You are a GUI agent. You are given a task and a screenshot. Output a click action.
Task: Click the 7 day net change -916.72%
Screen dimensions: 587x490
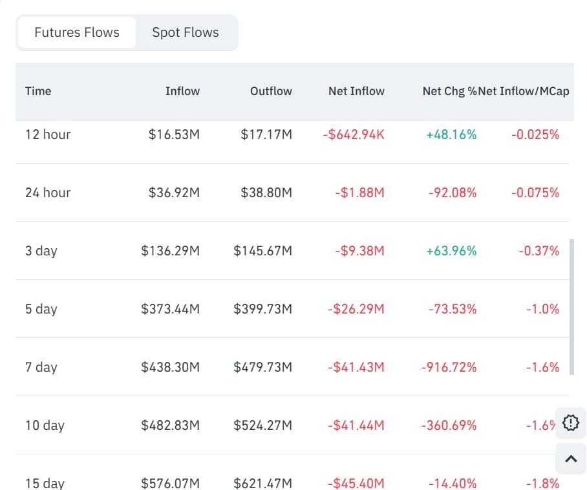click(x=449, y=367)
